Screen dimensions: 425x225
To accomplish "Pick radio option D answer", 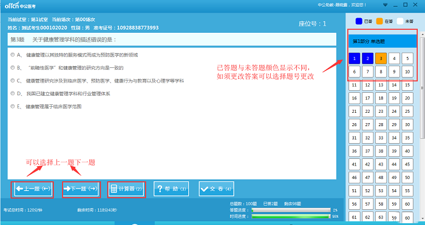I will tap(13, 93).
